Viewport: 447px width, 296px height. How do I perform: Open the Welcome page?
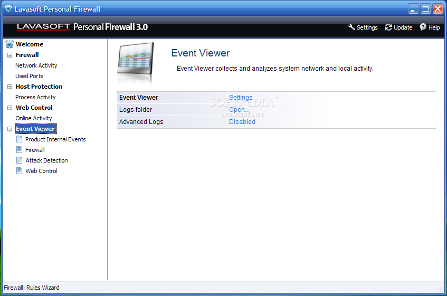click(x=30, y=44)
